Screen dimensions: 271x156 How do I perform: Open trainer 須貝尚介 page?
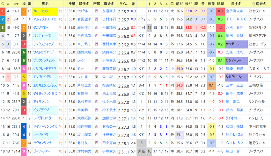click(x=109, y=52)
